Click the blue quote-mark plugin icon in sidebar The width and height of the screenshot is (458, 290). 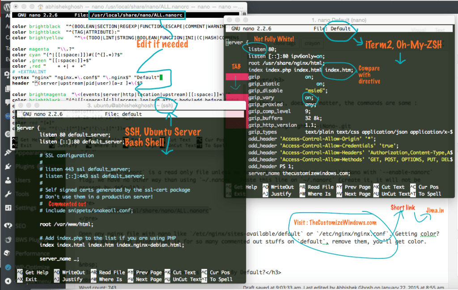(8, 117)
